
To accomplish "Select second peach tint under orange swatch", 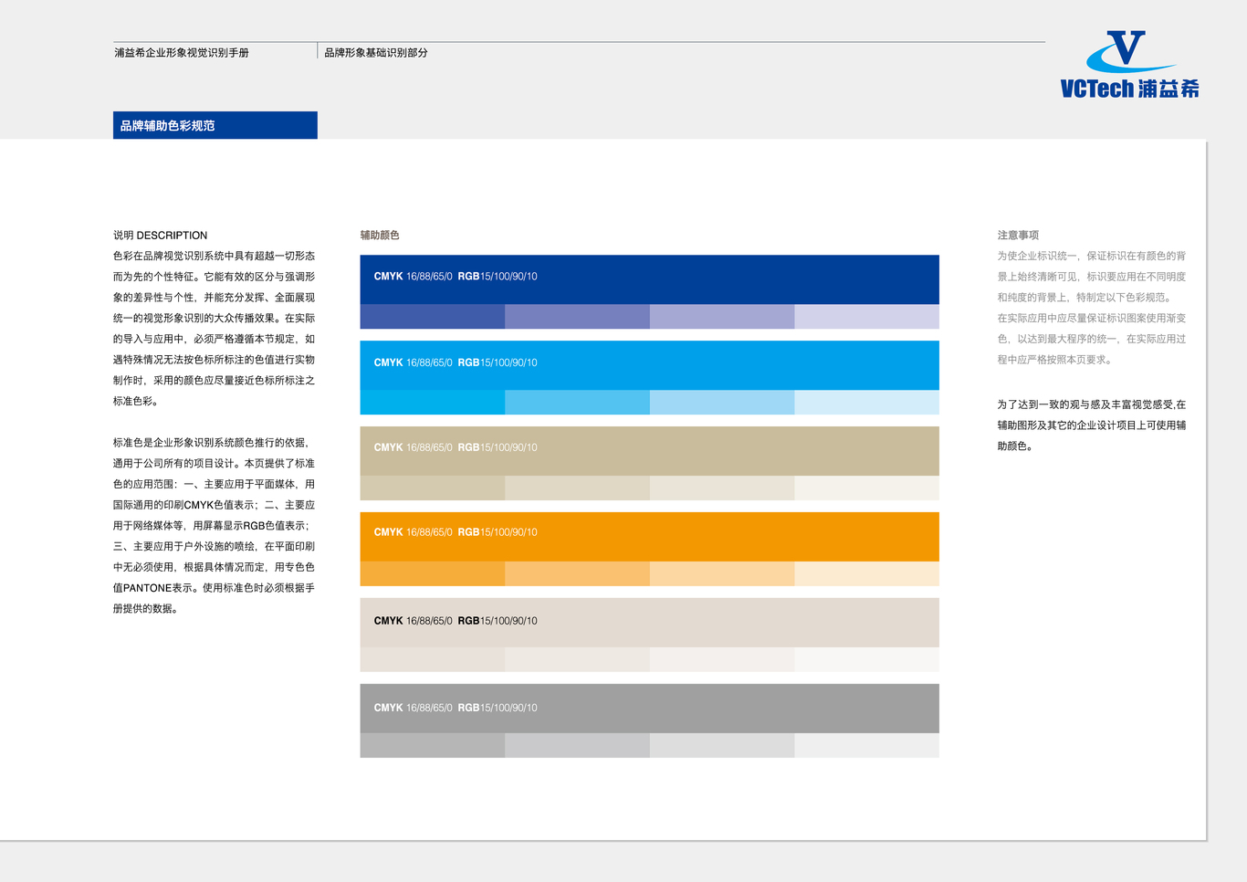I will (x=577, y=573).
